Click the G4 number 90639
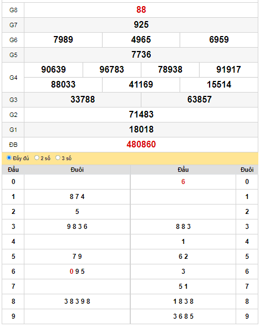 coord(53,70)
